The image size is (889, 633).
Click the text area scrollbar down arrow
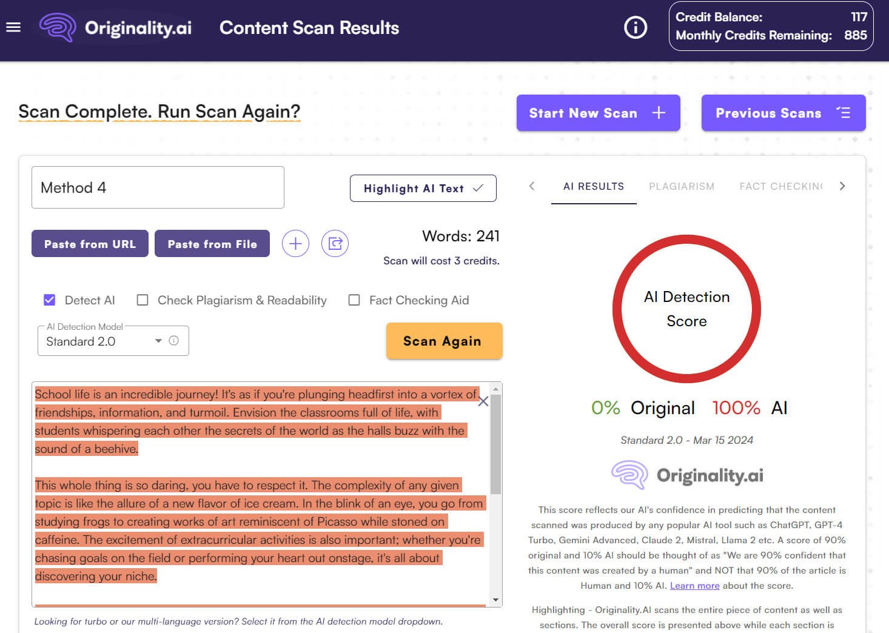[x=495, y=600]
